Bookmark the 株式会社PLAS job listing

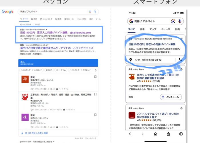pos(95,94)
